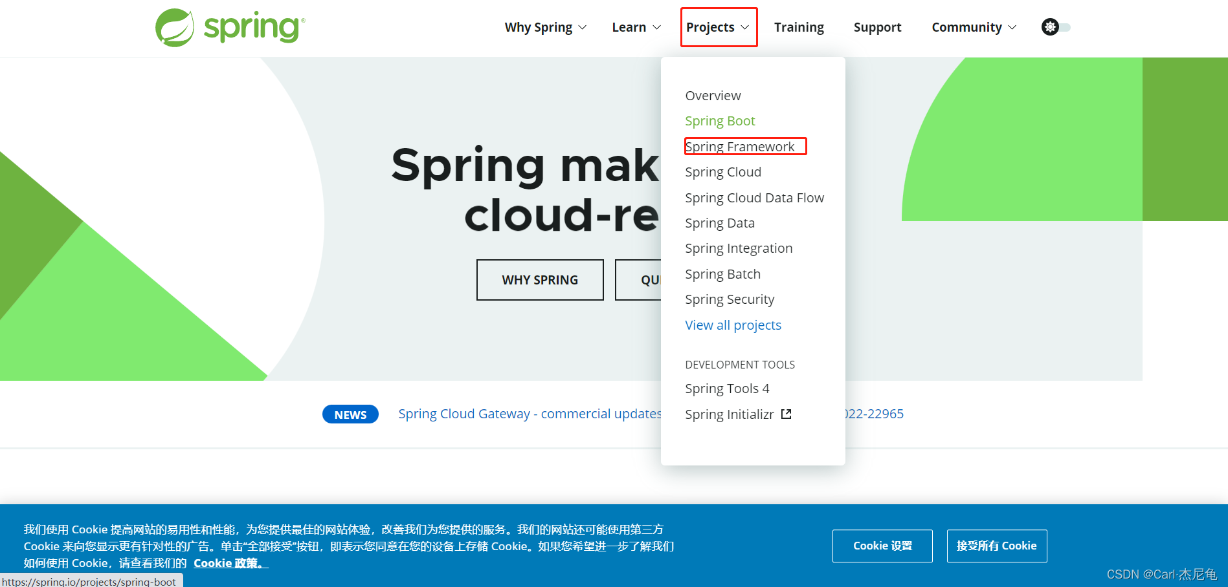Expand the Learn dropdown menu
Viewport: 1228px width, 587px height.
[x=636, y=27]
